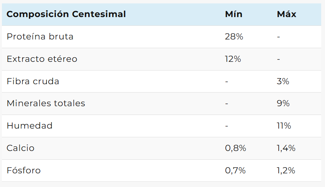Image resolution: width=325 pixels, height=187 pixels.
Task: Click the dash in Proteína bruta's Máx cell
Action: [279, 37]
